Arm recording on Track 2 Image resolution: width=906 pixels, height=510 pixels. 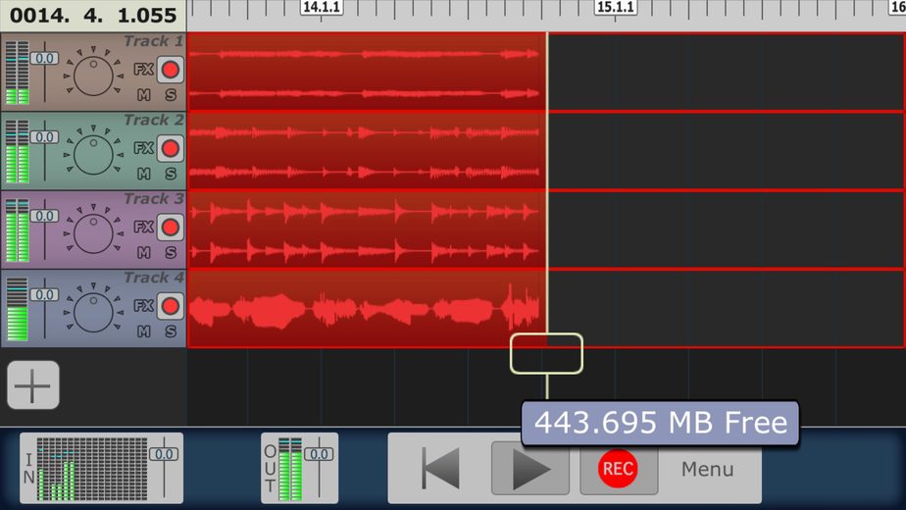(170, 149)
